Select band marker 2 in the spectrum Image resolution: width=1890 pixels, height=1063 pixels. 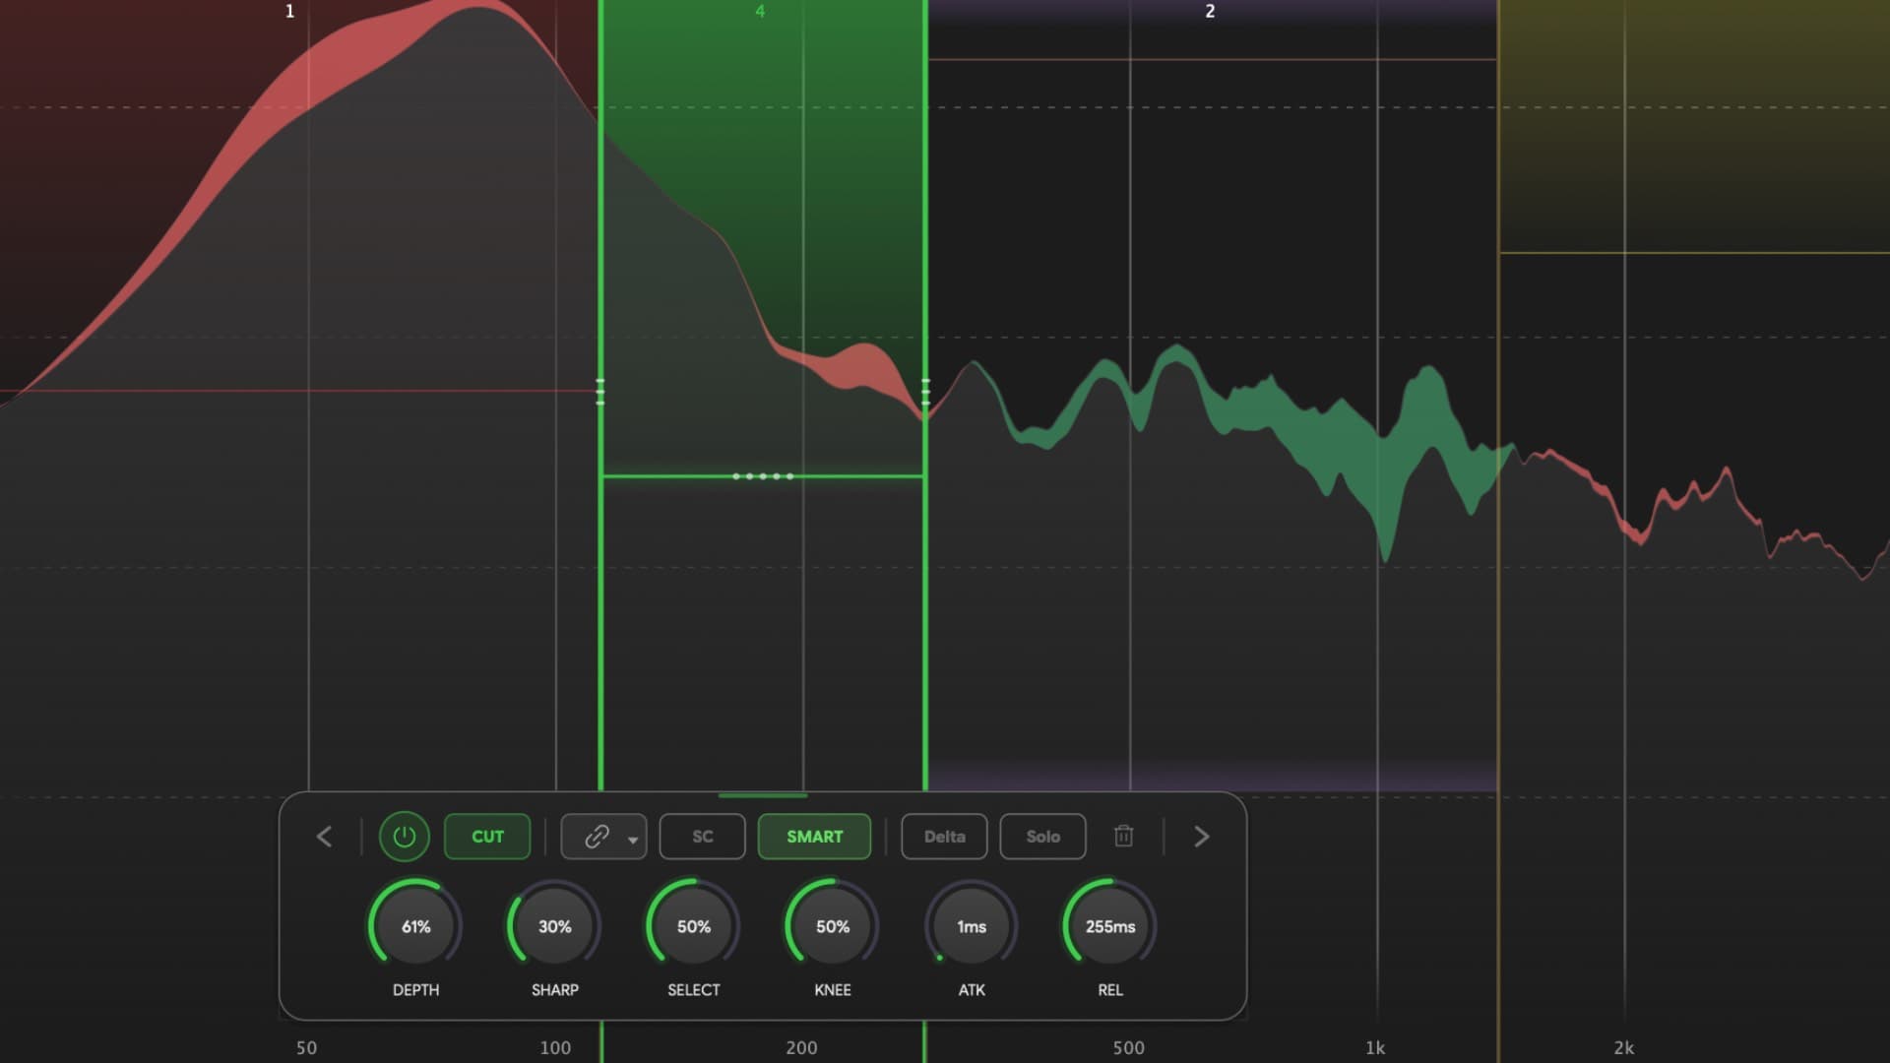click(1210, 12)
